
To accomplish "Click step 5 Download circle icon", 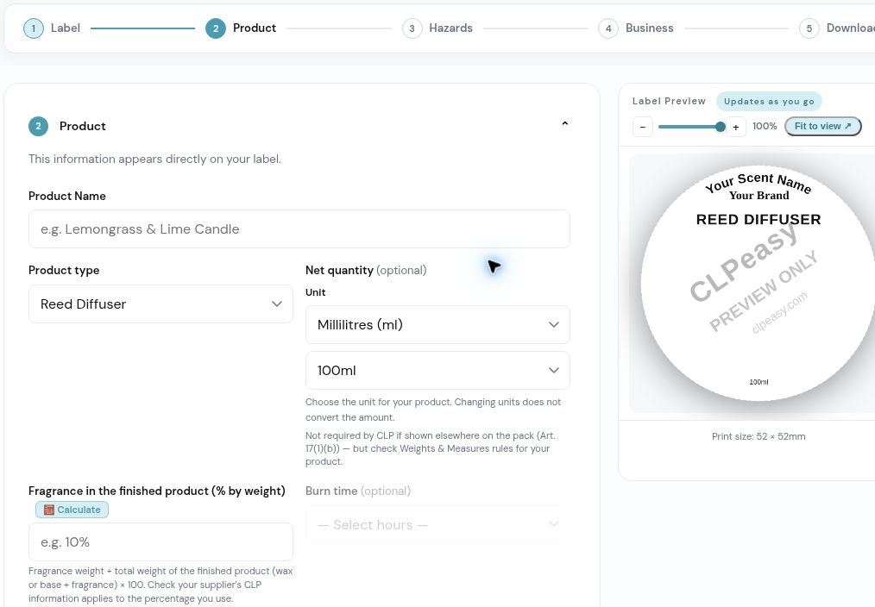I will click(809, 28).
